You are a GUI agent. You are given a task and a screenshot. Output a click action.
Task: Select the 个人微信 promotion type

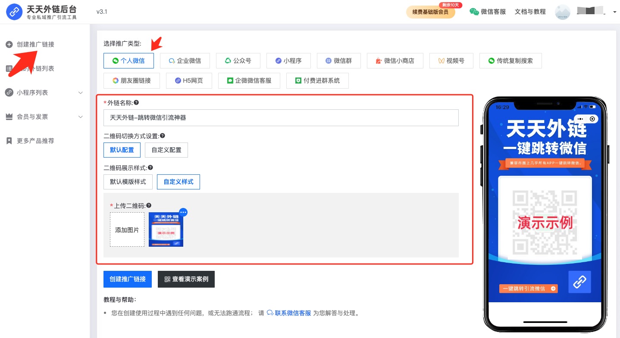(x=128, y=61)
